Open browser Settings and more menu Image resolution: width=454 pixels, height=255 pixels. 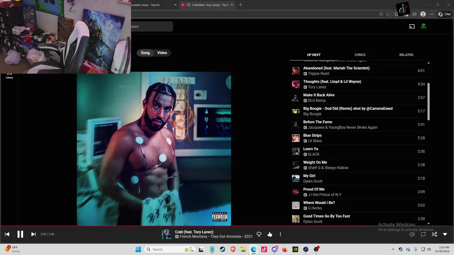(x=431, y=14)
